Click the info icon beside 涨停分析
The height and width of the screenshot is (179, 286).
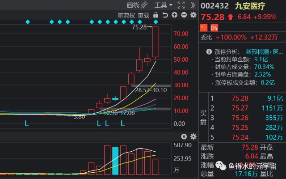[x=209, y=52]
